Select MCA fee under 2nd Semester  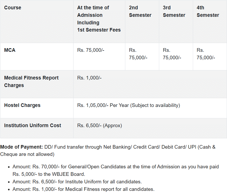pos(138,54)
